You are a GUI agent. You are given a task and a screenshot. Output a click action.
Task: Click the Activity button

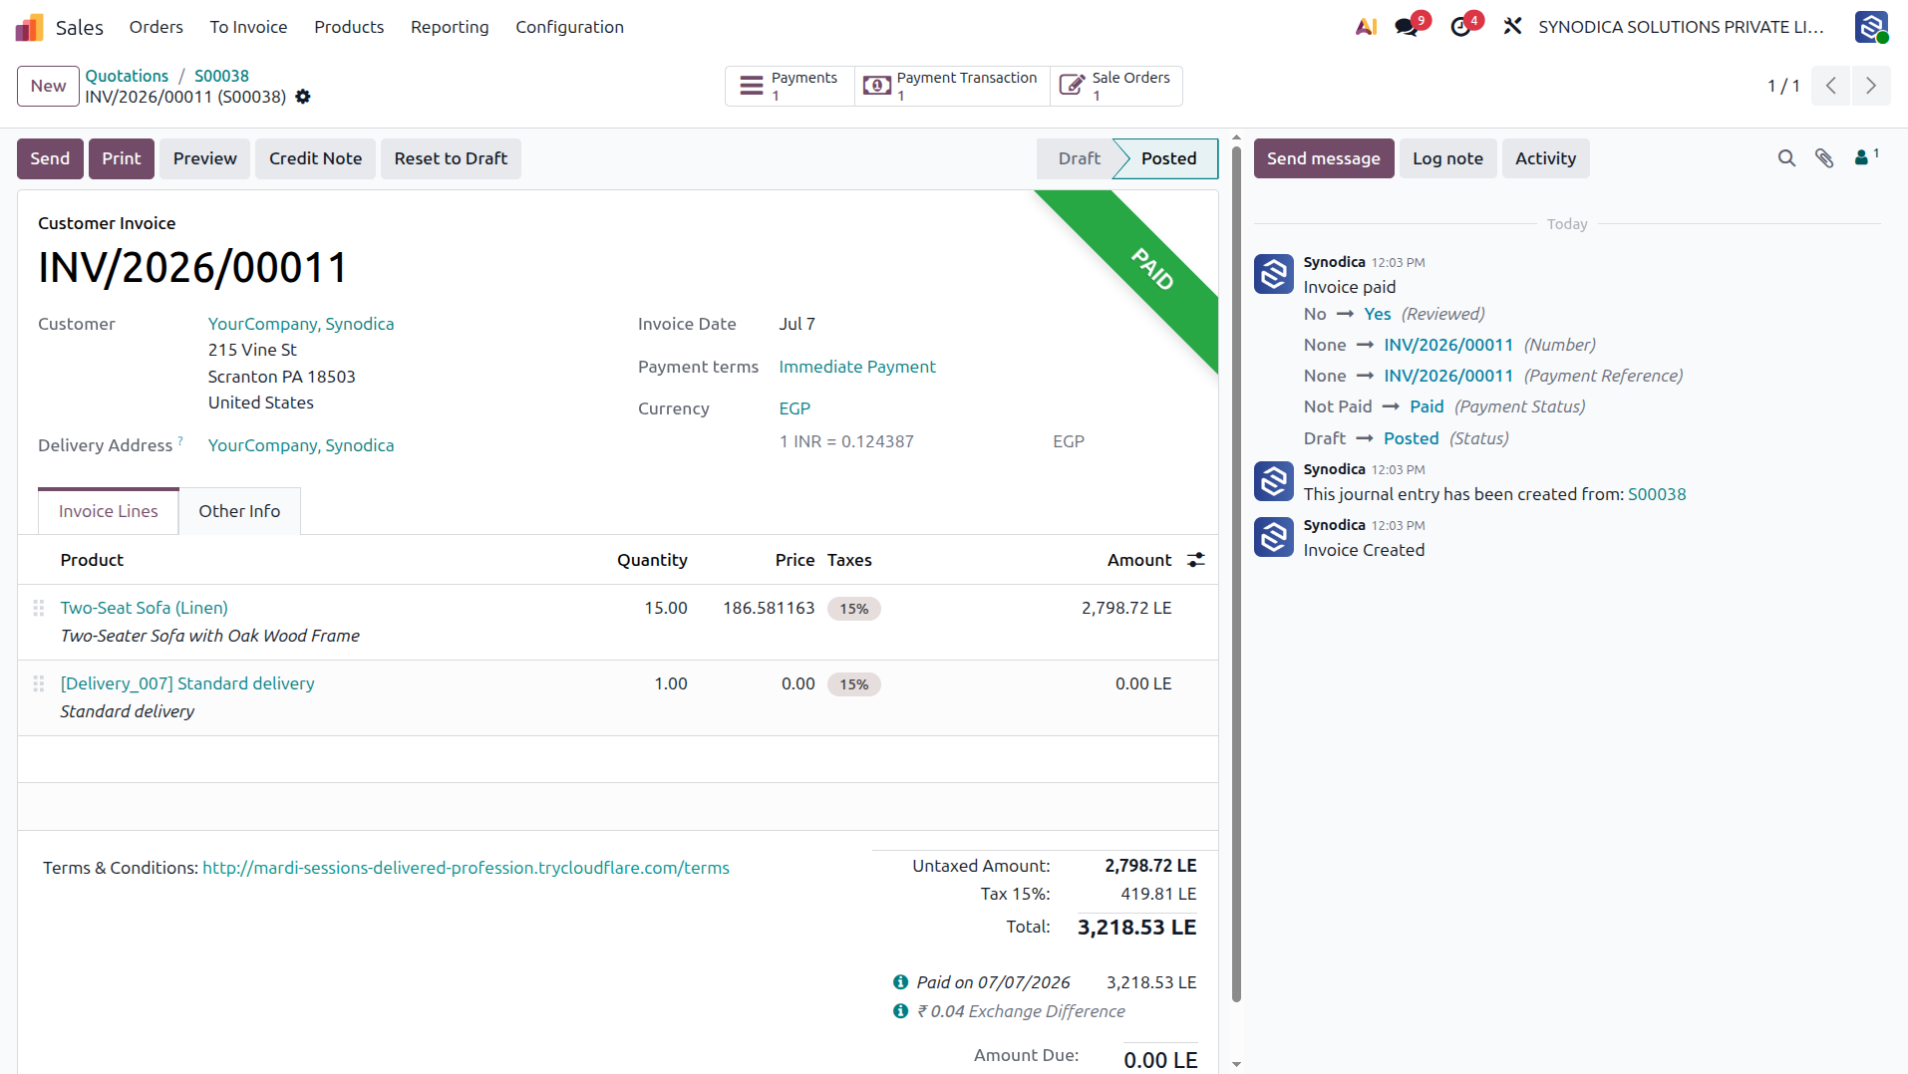point(1545,158)
